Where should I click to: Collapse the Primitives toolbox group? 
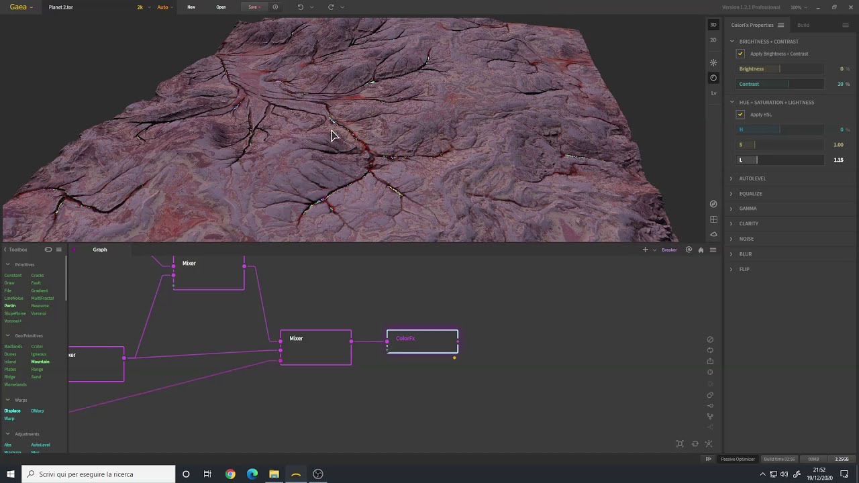click(x=8, y=264)
